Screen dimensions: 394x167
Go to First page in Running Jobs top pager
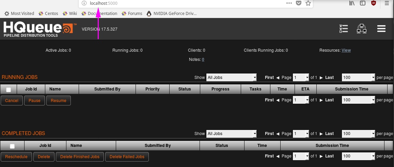pos(269,77)
